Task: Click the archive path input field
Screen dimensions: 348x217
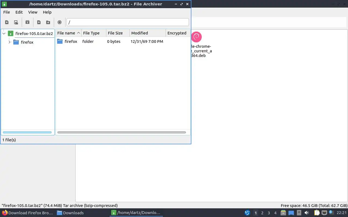Action: pyautogui.click(x=128, y=22)
